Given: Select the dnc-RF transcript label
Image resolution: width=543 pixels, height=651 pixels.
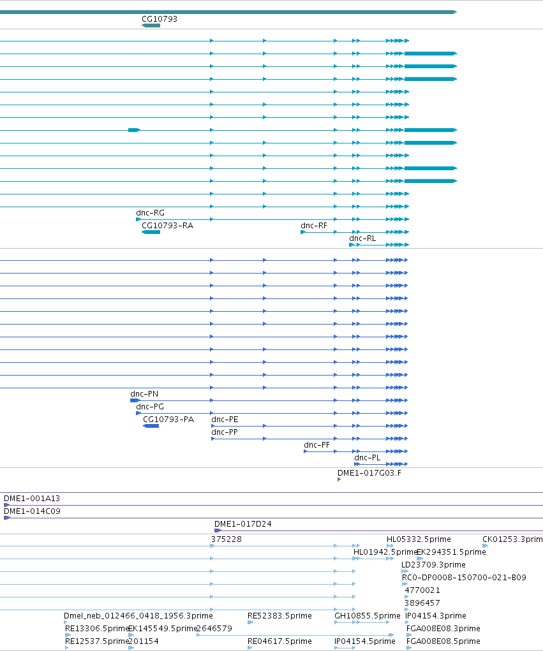Looking at the screenshot, I should click(x=314, y=226).
